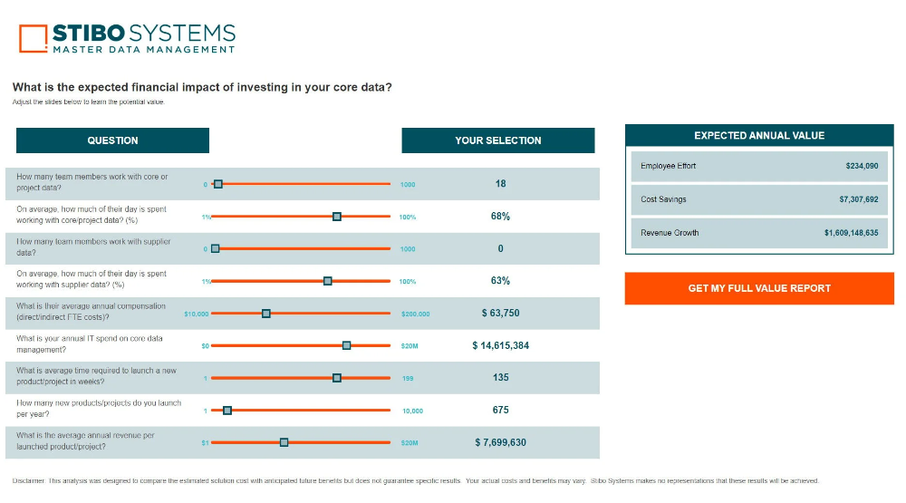The image size is (906, 503).
Task: Click the annual IT spend slider handle
Action: 347,345
